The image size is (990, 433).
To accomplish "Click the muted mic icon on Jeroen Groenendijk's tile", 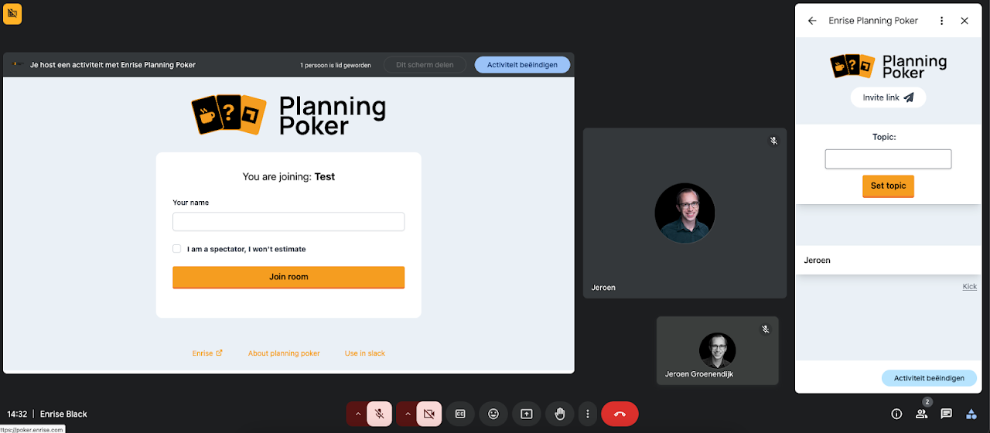I will [766, 329].
